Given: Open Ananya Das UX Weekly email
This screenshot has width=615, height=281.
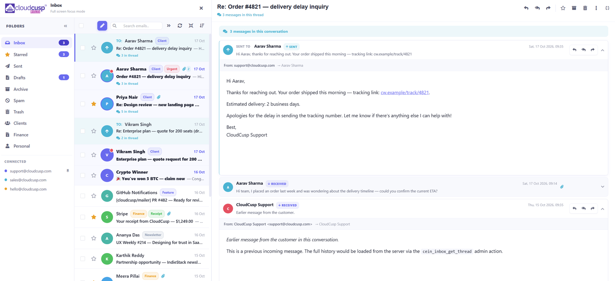Looking at the screenshot, I should 142,238.
